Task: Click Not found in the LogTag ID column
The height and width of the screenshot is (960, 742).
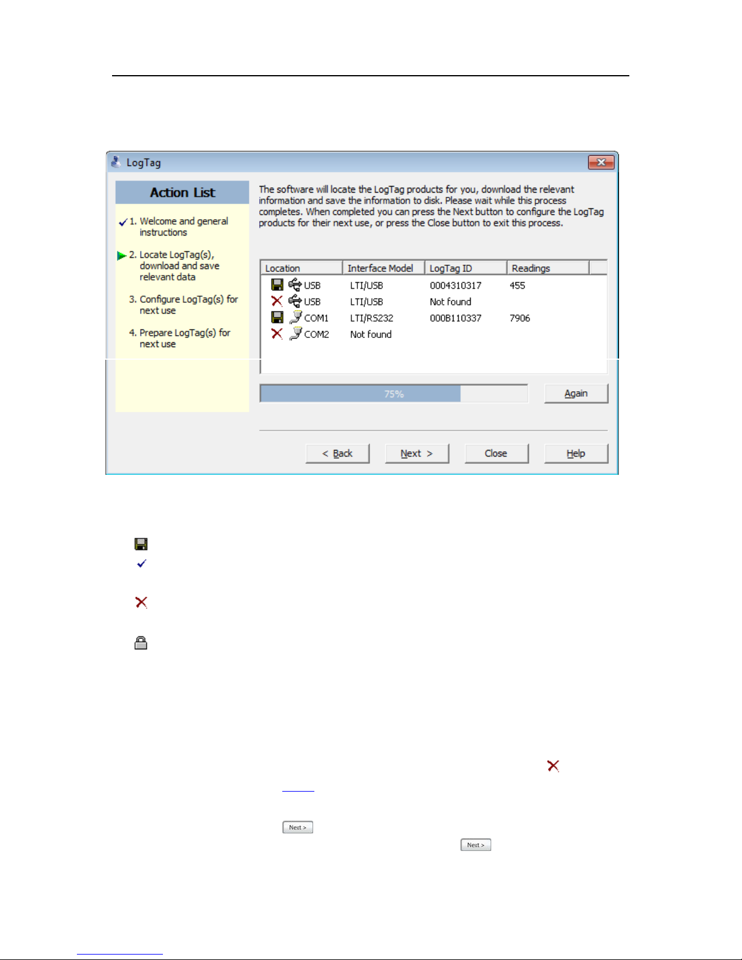Action: (x=450, y=302)
